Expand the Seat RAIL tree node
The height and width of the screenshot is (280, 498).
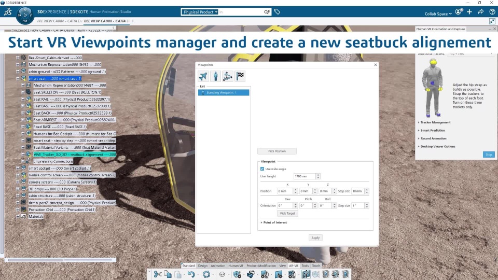23,99
